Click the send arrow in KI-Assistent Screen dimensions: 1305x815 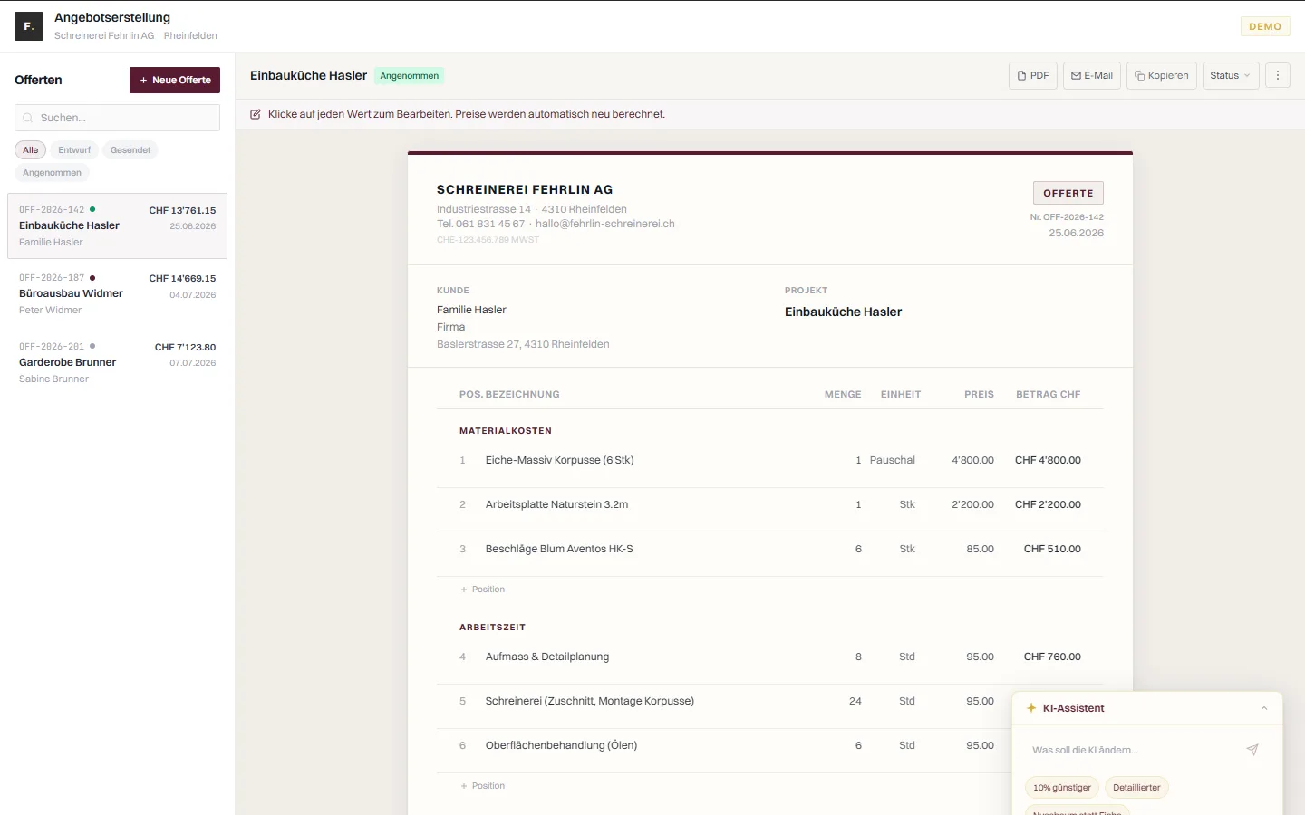tap(1252, 750)
